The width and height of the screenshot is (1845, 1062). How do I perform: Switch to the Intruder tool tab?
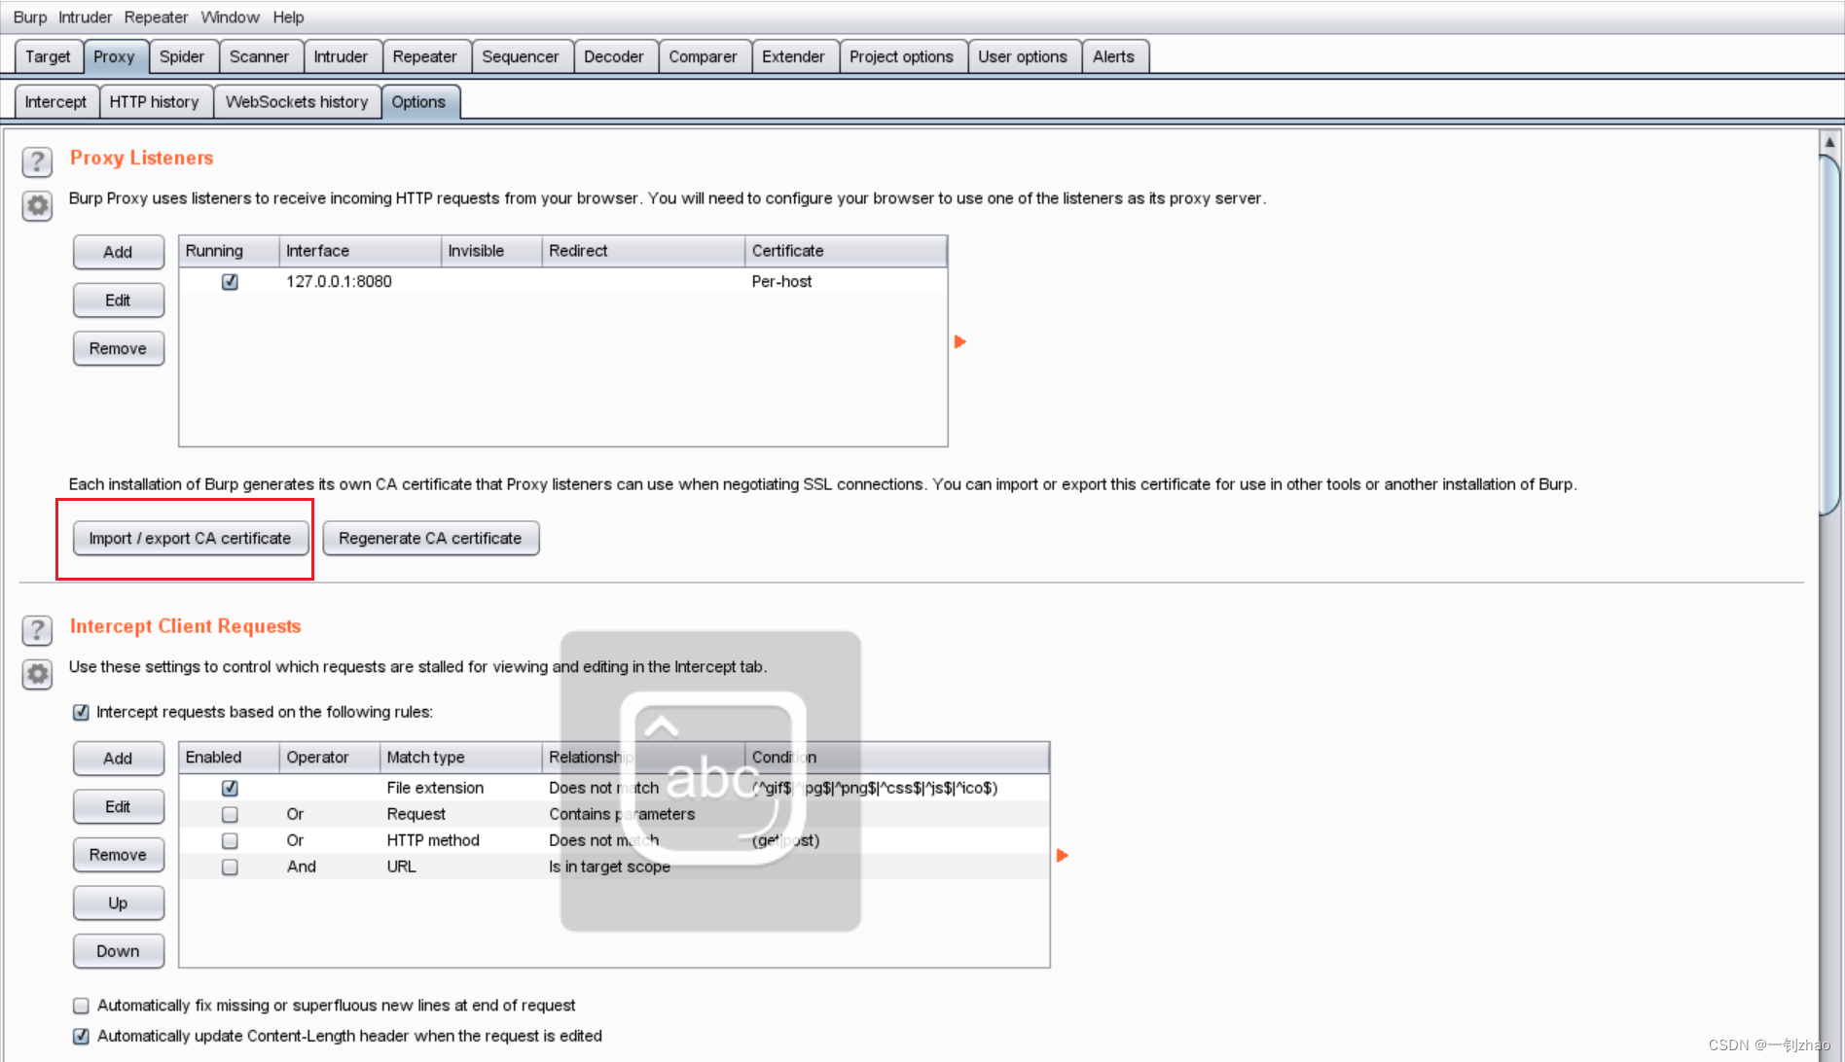coord(341,56)
